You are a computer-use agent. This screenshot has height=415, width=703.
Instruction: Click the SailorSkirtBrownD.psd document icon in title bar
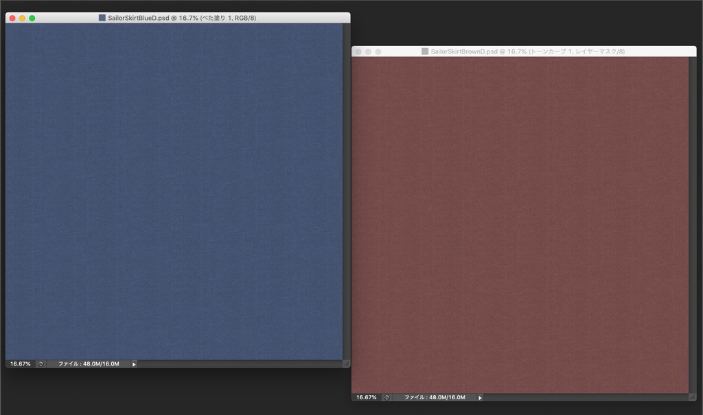425,51
